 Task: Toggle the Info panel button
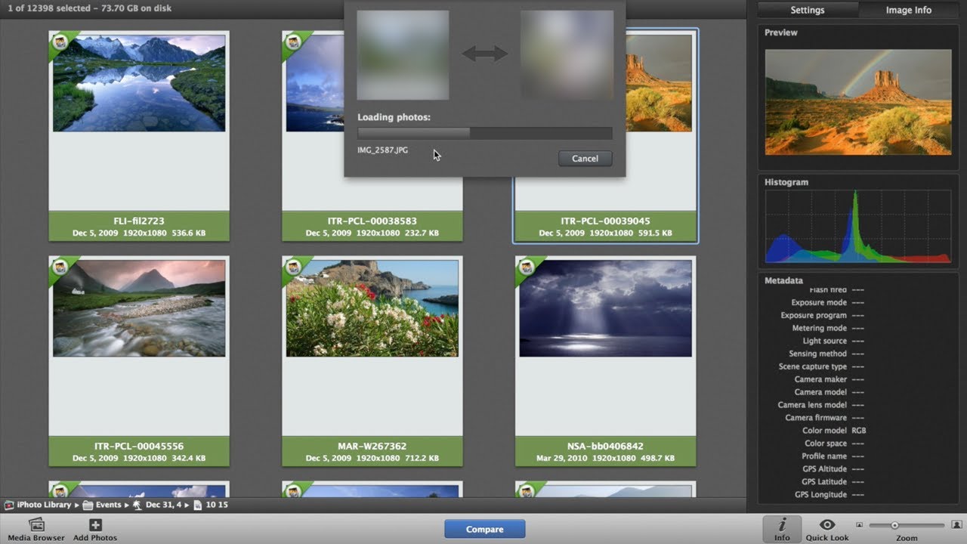pyautogui.click(x=782, y=529)
